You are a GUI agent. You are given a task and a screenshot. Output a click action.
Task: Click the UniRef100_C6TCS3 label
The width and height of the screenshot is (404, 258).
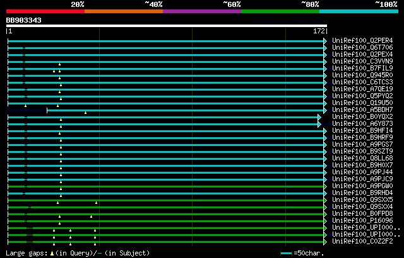(362, 82)
